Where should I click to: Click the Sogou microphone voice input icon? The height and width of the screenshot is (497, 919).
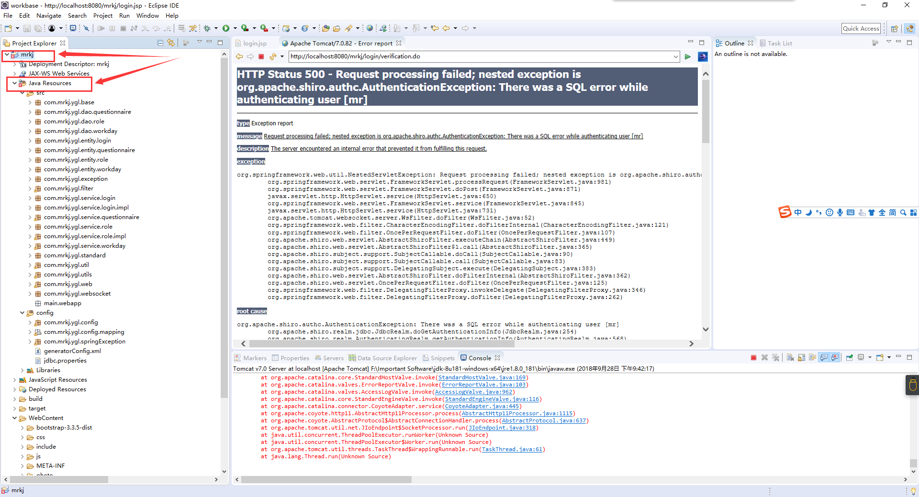tap(840, 212)
